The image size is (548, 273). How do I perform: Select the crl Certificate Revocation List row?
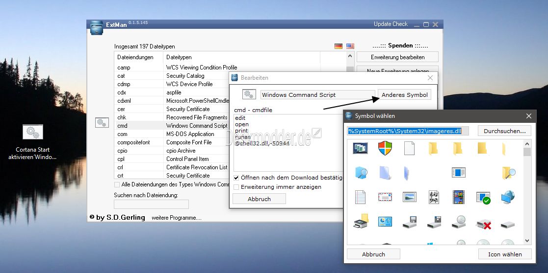172,167
